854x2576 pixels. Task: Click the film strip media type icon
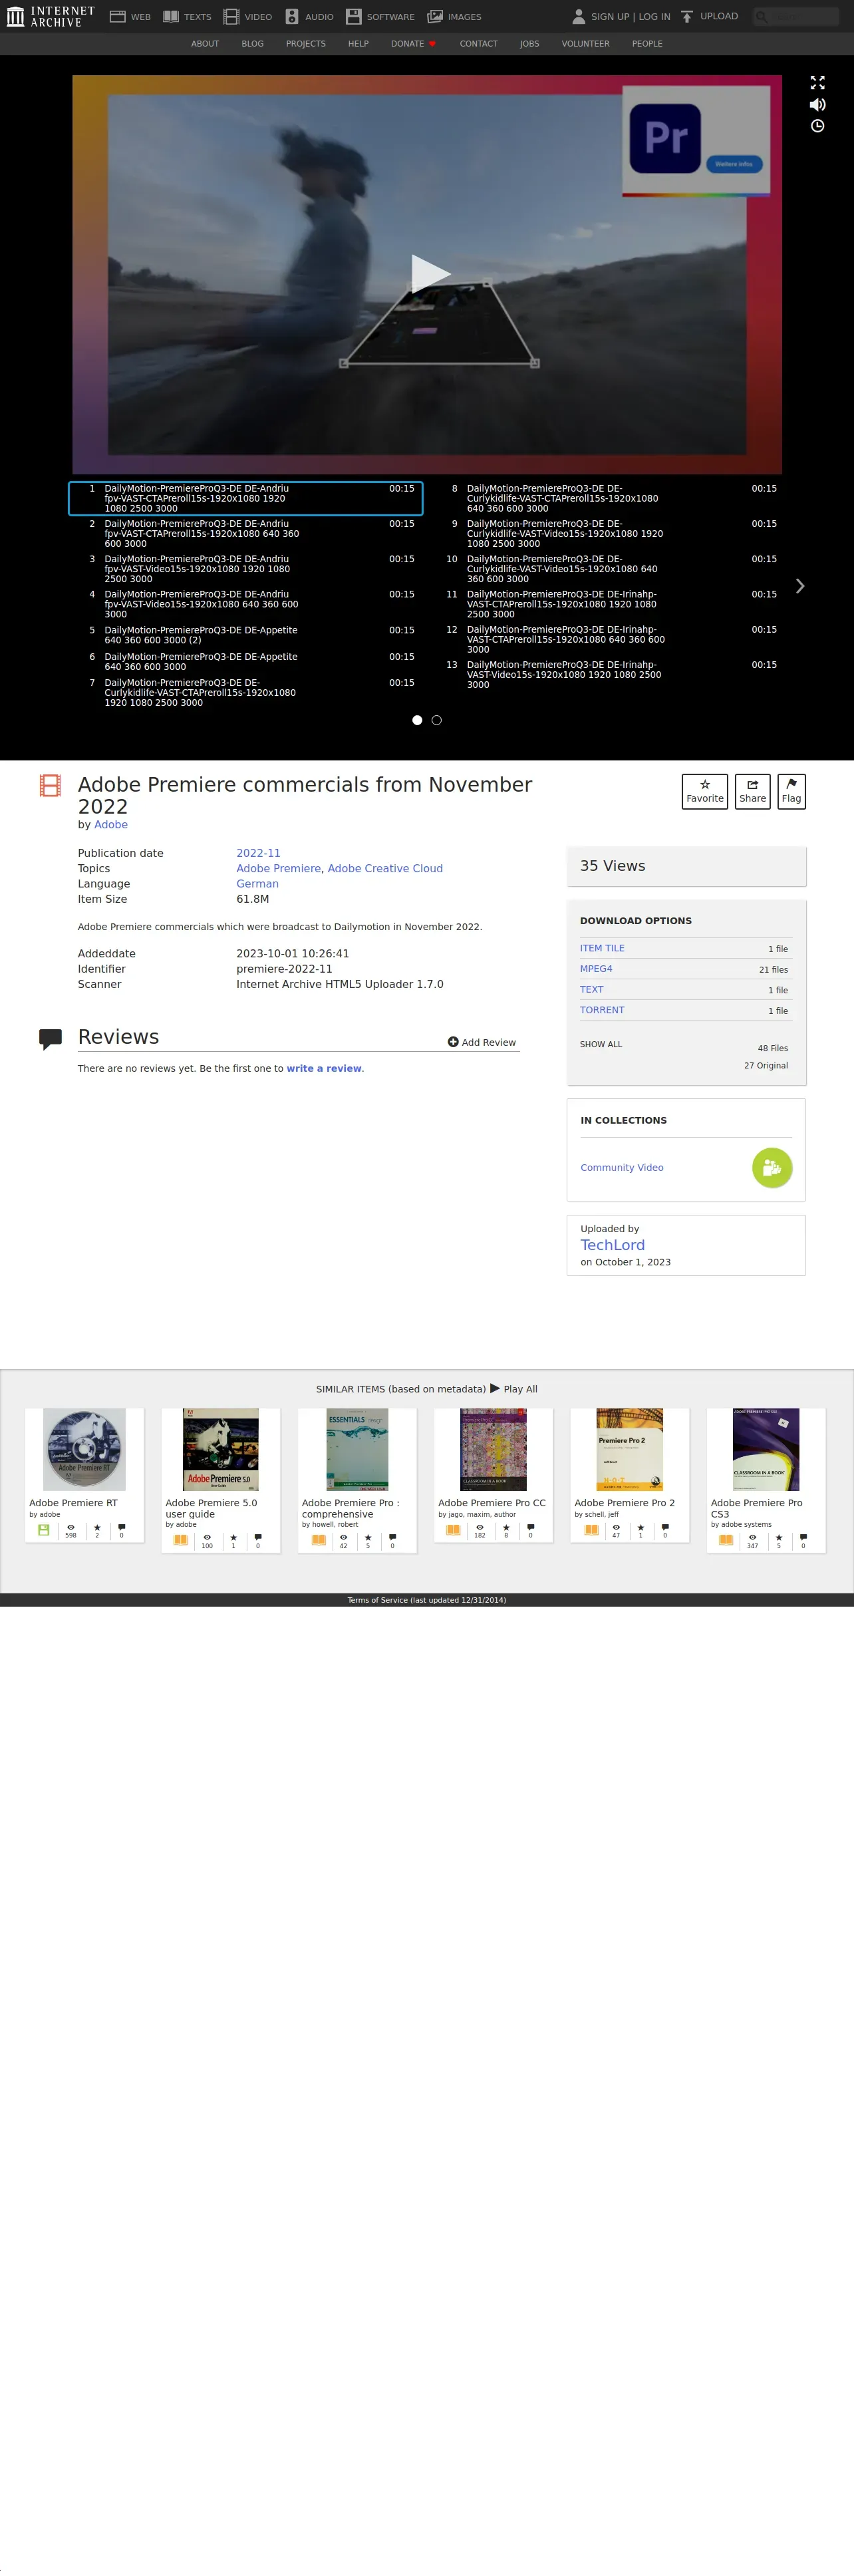click(50, 786)
